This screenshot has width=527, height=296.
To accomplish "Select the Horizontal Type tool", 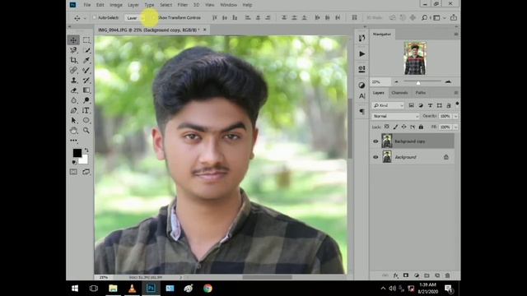I will click(86, 110).
